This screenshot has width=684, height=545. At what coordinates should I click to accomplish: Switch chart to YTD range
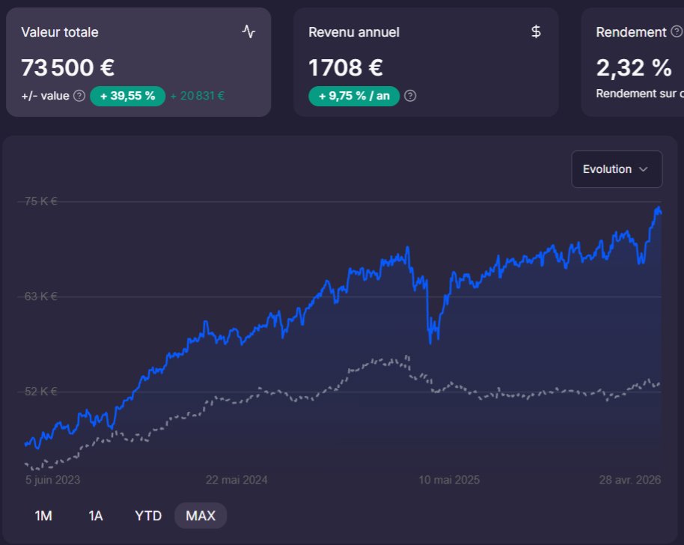click(148, 516)
